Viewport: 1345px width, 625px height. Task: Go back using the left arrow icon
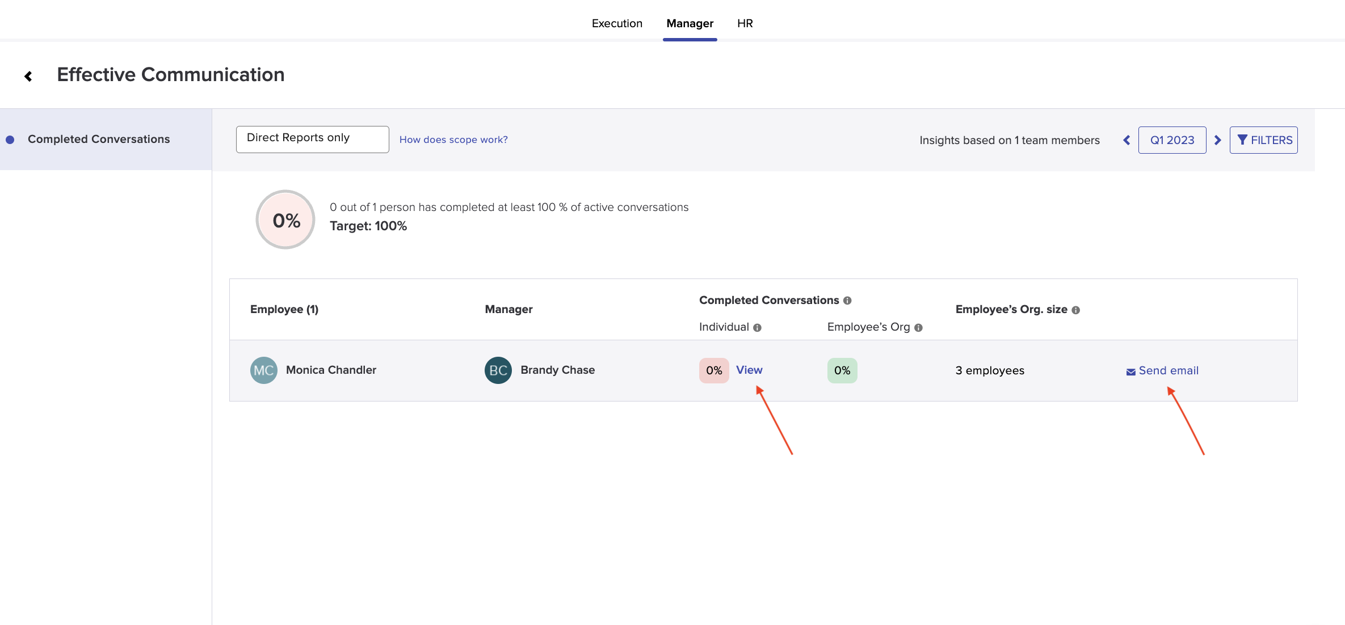click(x=28, y=76)
